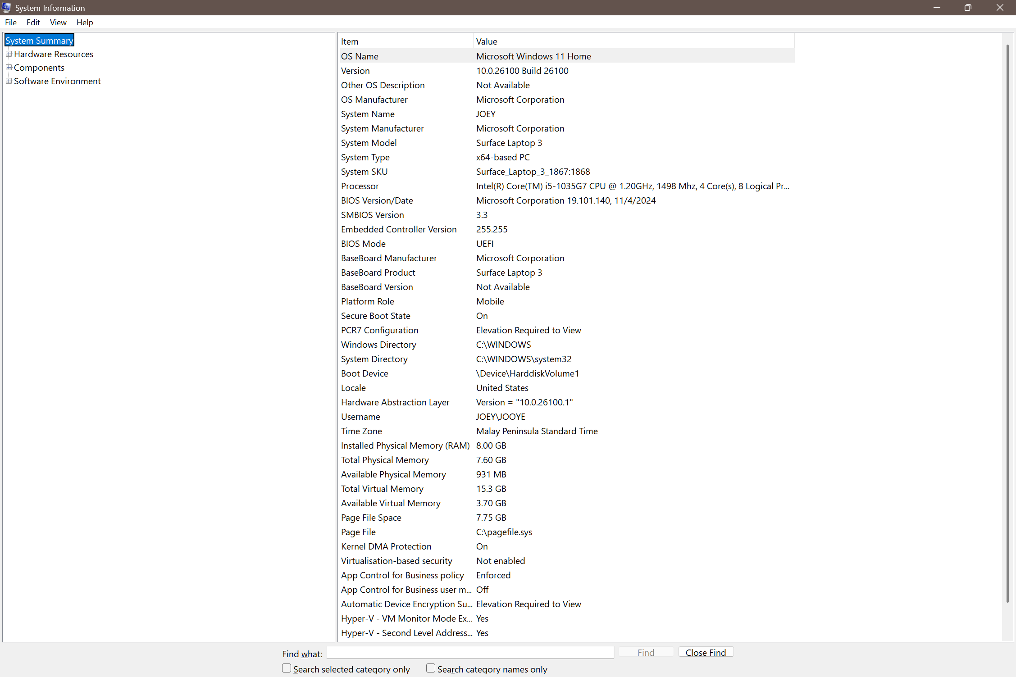Close the System Information window

(1000, 8)
